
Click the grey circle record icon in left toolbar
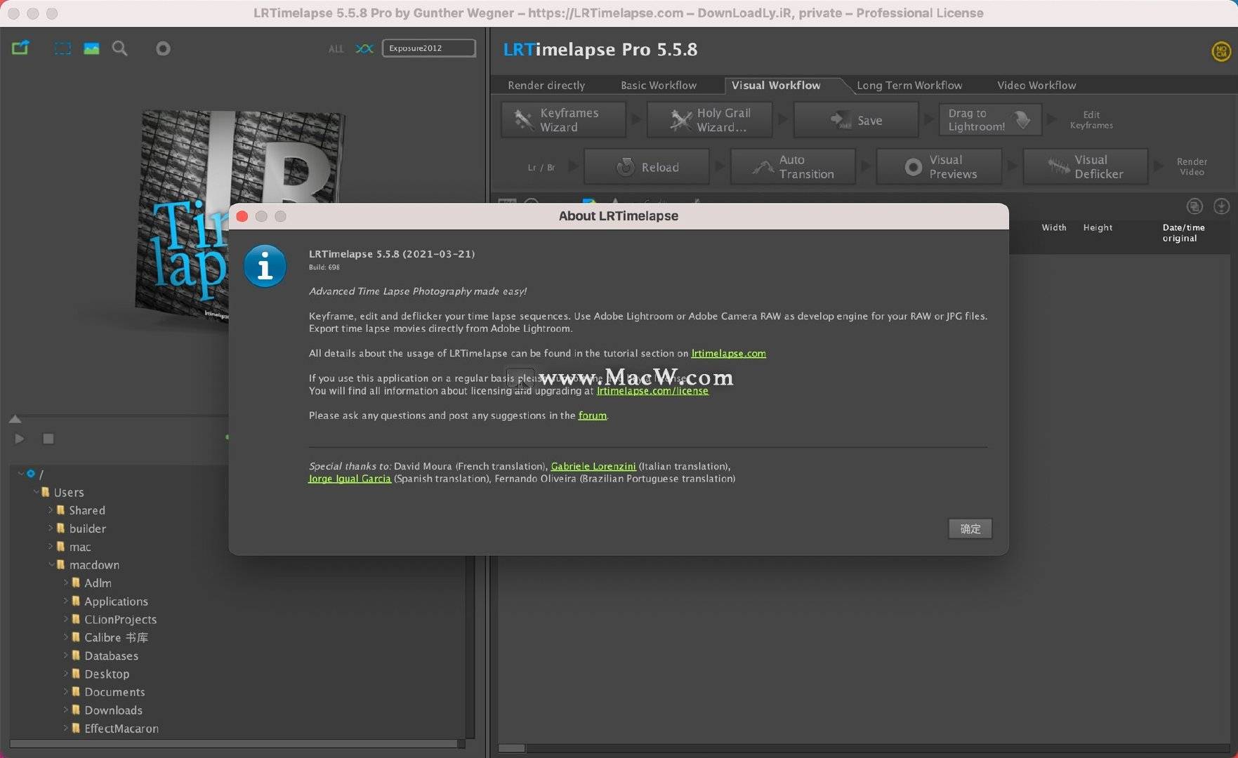point(163,48)
